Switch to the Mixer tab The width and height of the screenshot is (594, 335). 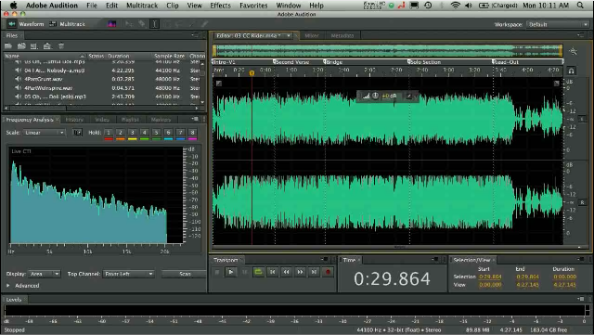(312, 35)
